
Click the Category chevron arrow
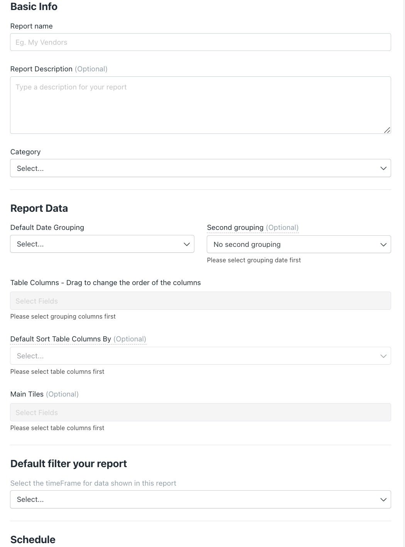click(383, 168)
